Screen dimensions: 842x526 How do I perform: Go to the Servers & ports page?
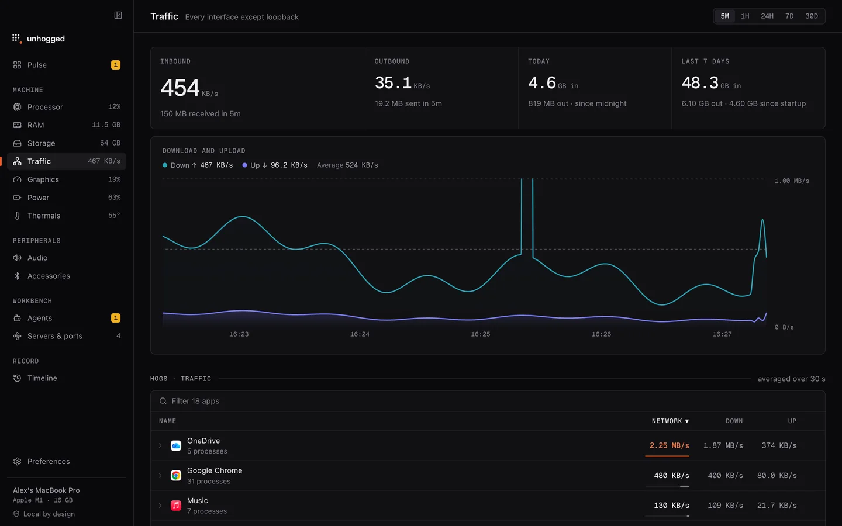pyautogui.click(x=67, y=336)
